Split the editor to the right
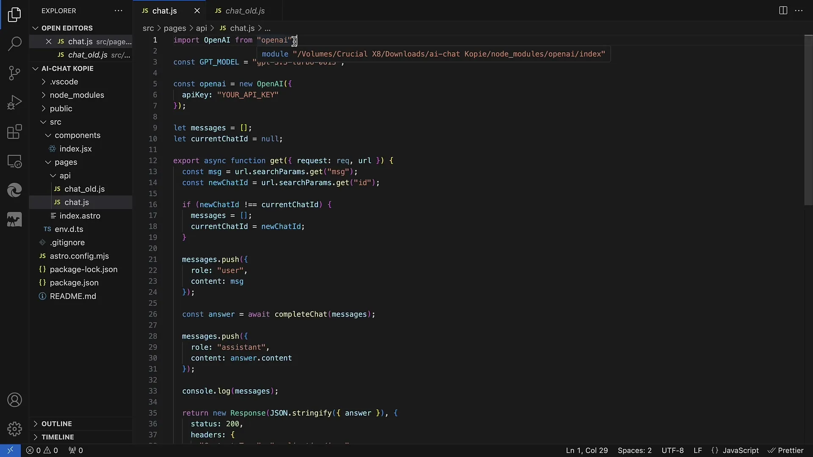This screenshot has height=457, width=813. click(x=783, y=11)
